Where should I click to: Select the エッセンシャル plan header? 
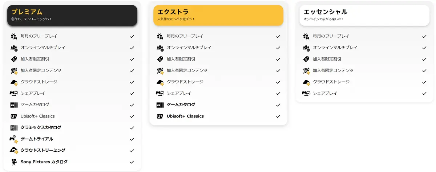click(364, 15)
